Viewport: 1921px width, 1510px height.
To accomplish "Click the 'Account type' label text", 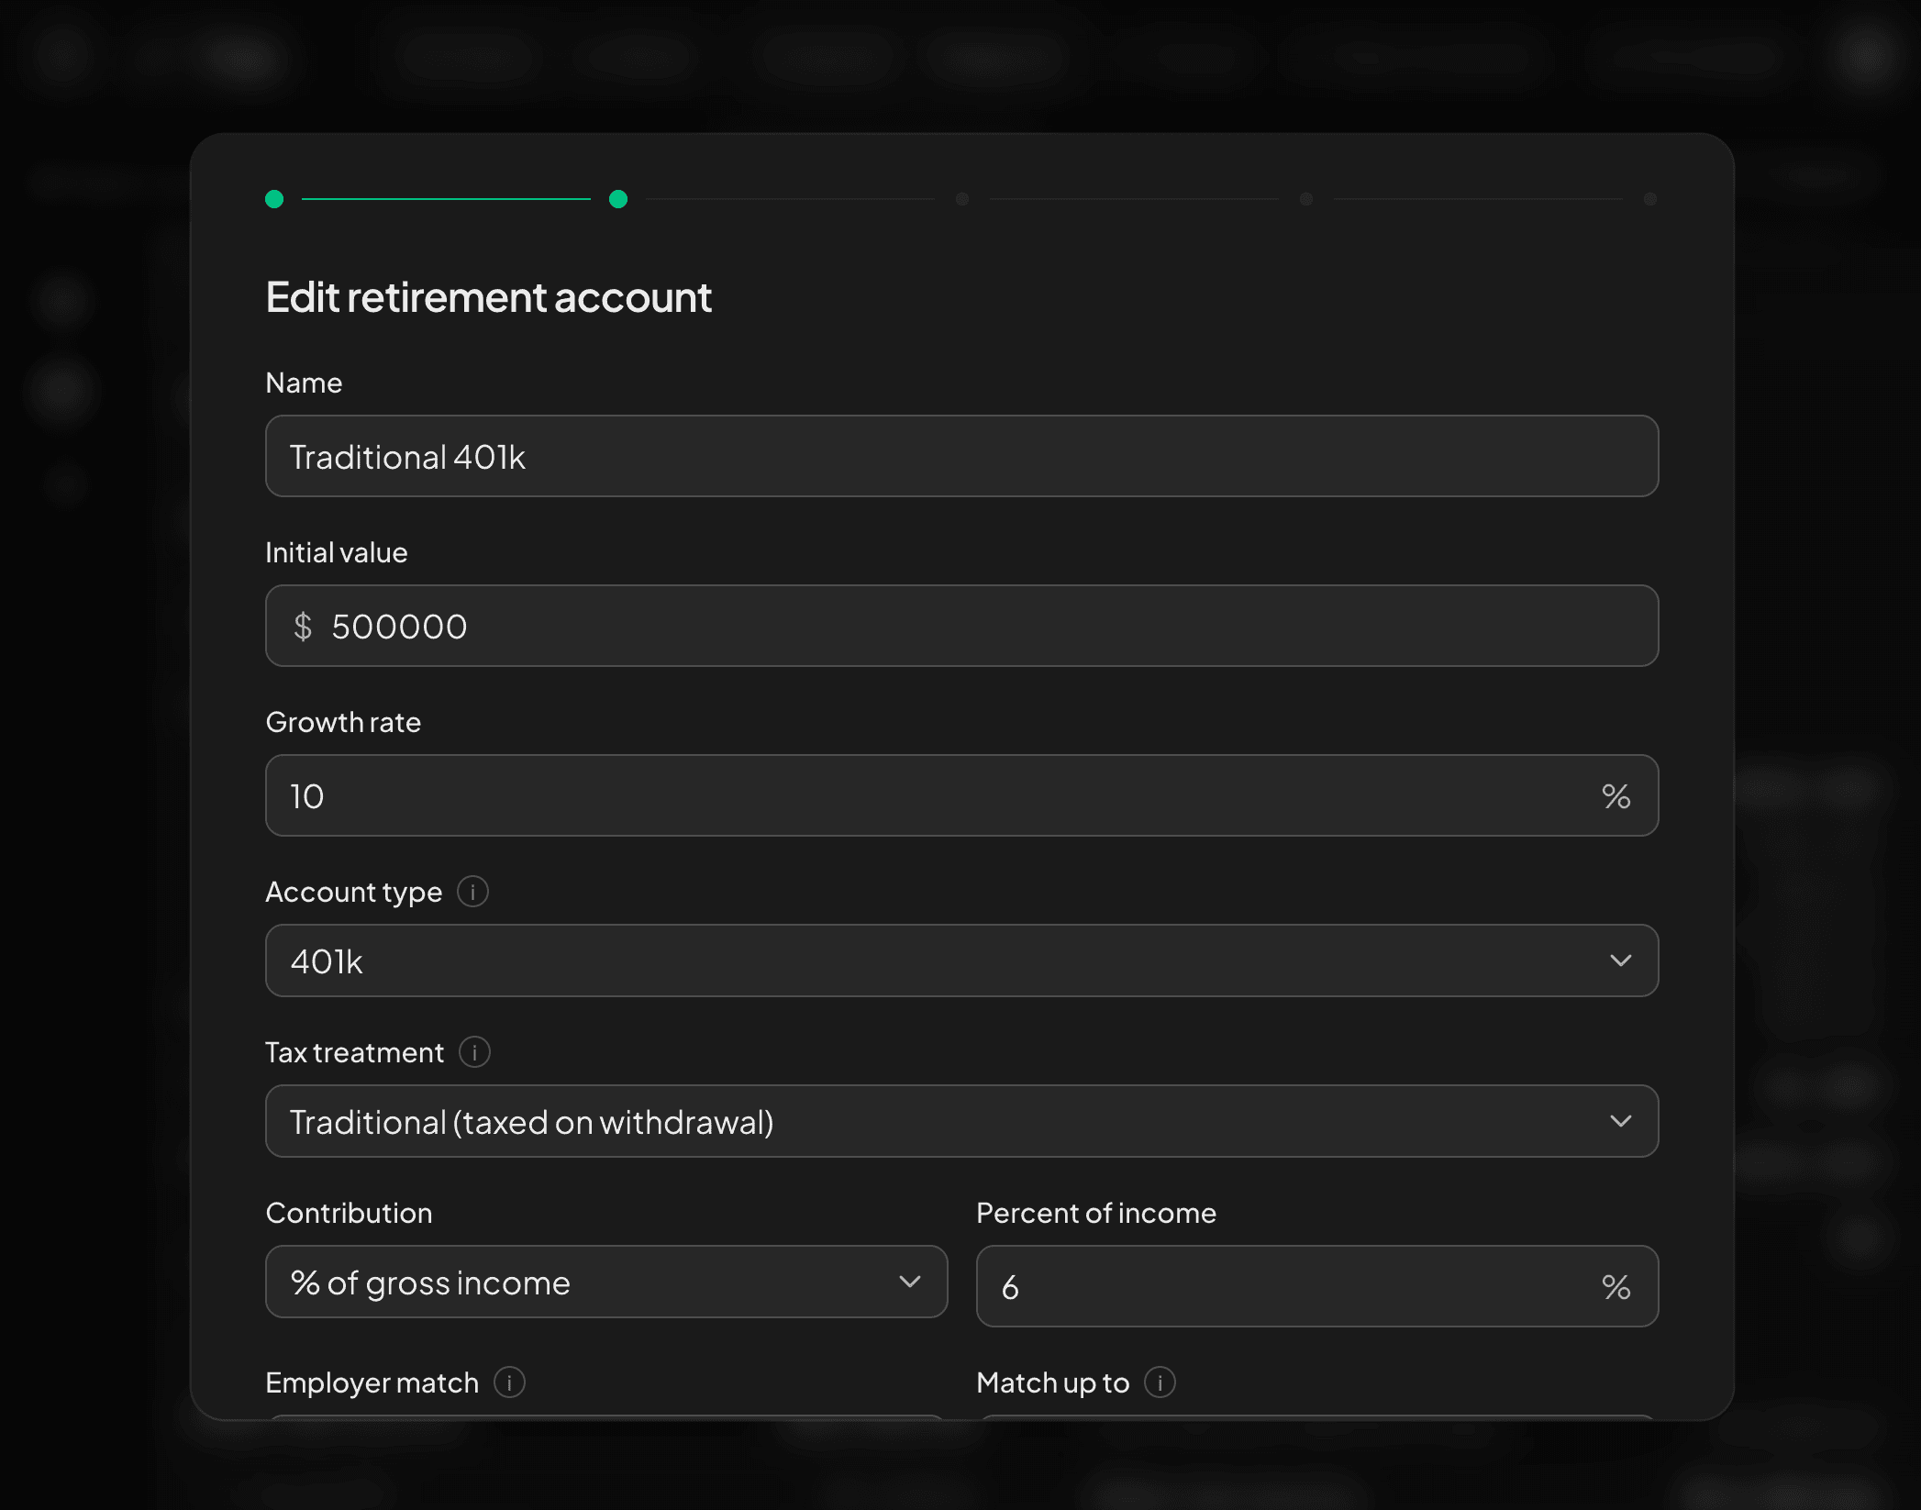I will (x=354, y=892).
